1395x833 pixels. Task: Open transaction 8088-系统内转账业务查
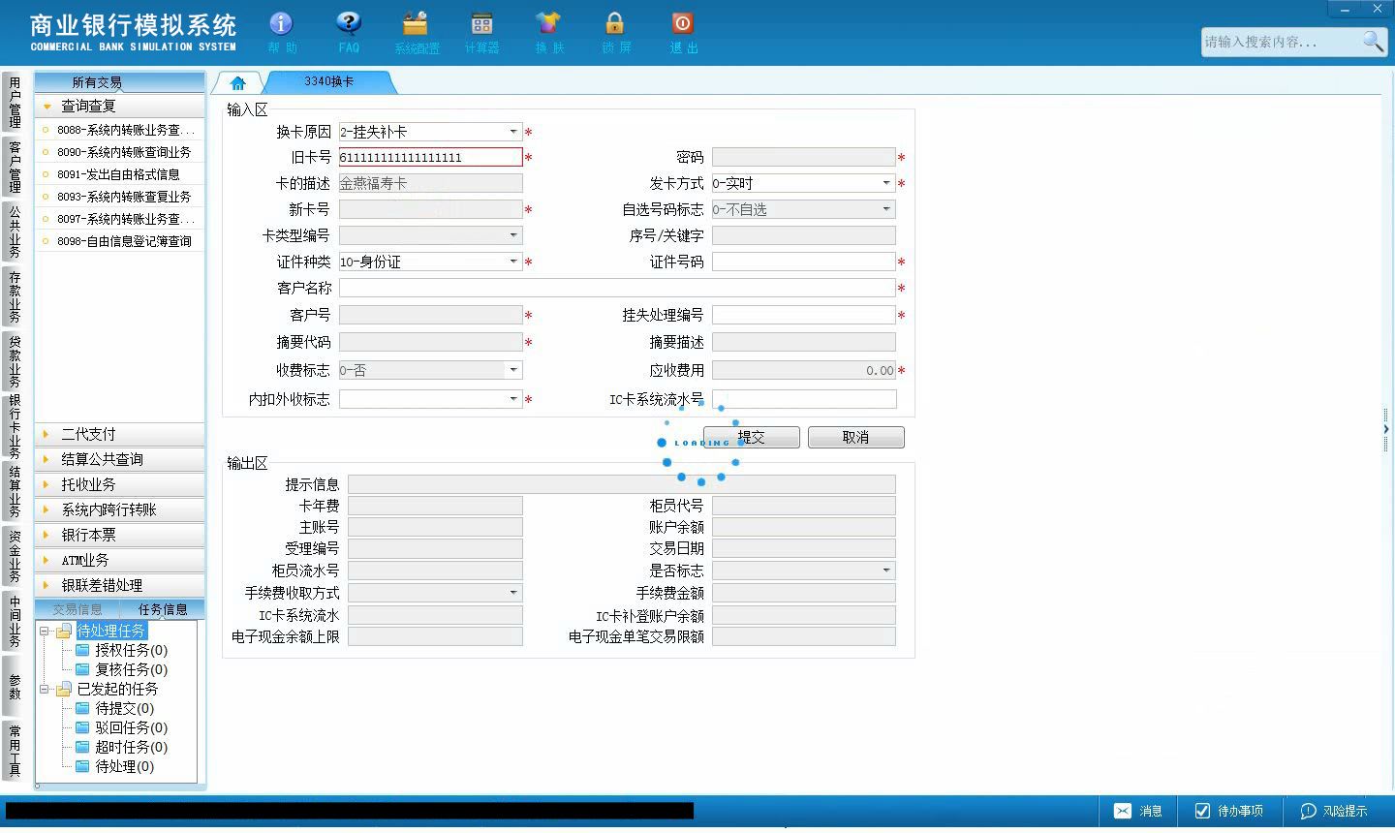coord(120,130)
